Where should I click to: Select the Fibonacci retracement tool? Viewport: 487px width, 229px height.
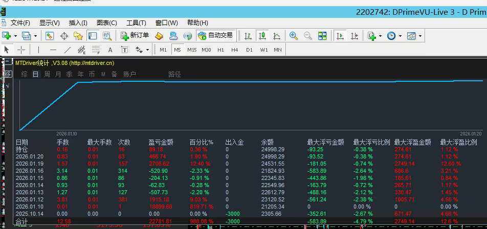(x=96, y=50)
